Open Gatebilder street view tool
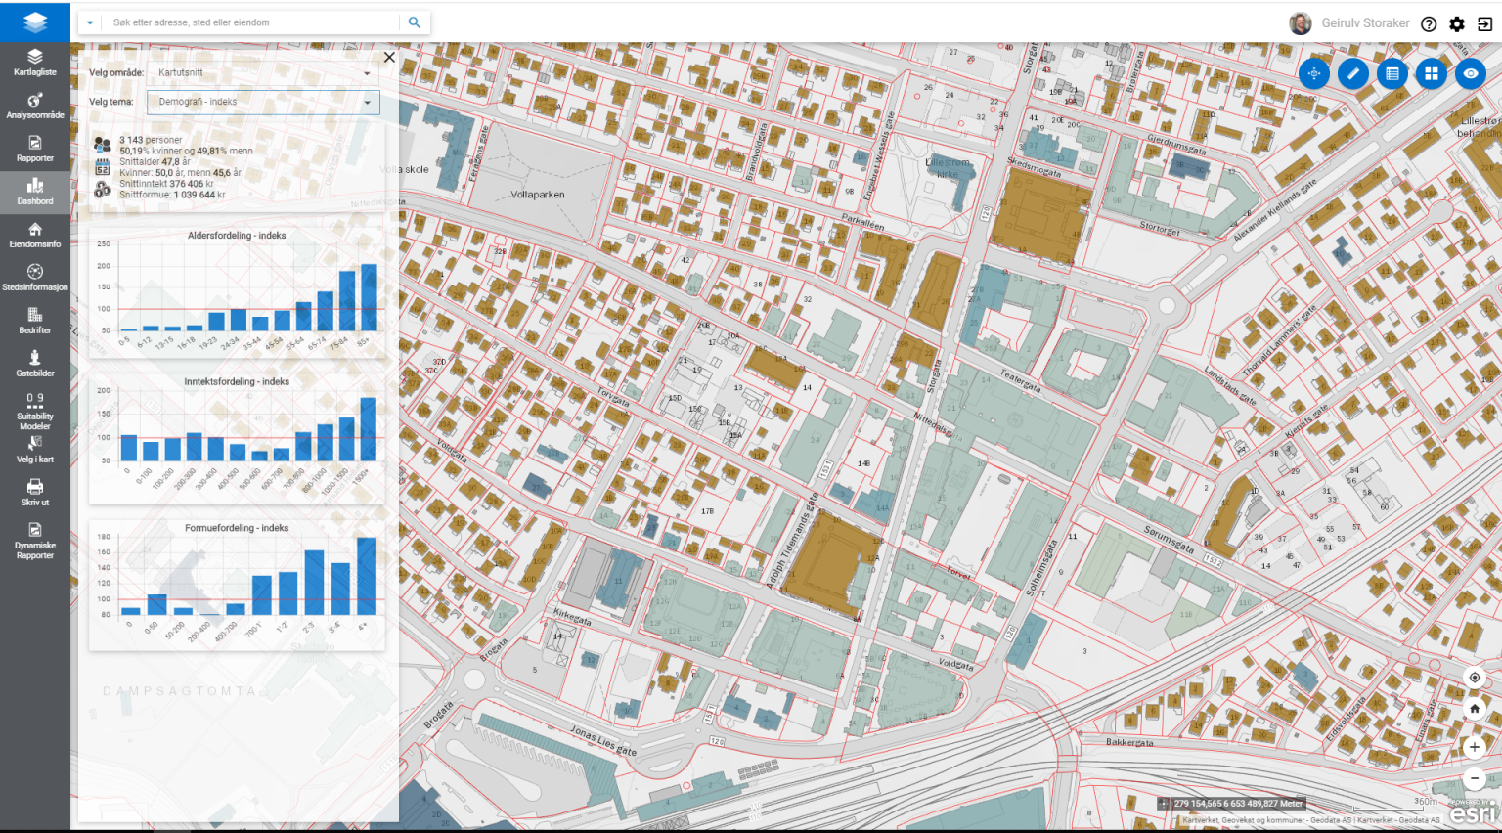This screenshot has height=833, width=1502. [x=35, y=364]
